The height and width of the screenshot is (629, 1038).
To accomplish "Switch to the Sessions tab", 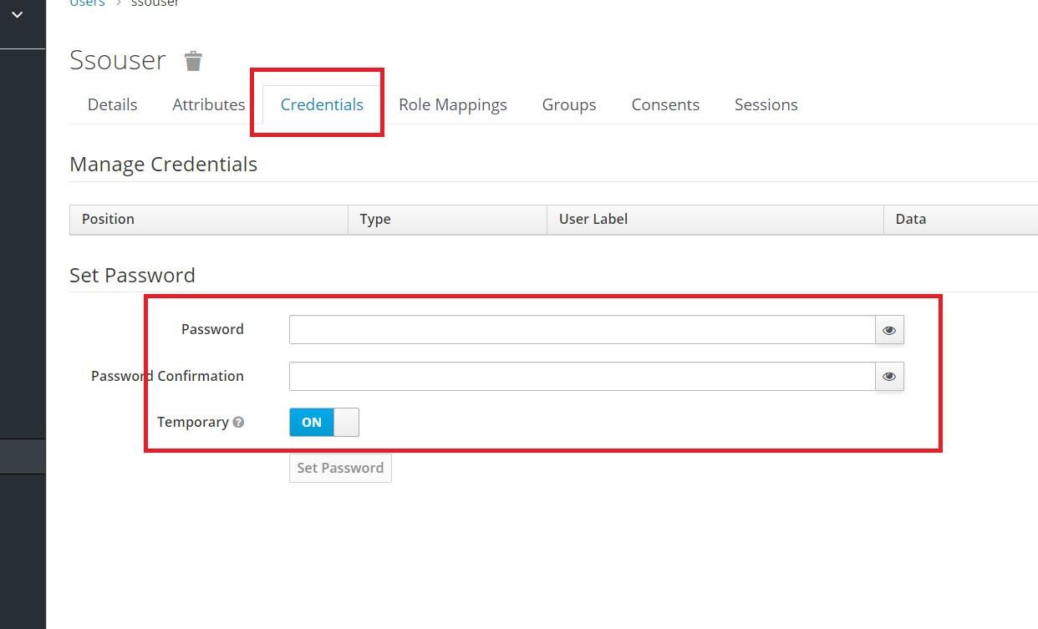I will point(766,104).
